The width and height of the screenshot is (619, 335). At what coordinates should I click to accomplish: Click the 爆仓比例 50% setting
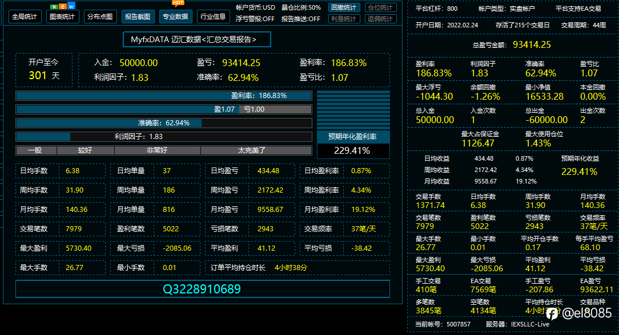coord(301,7)
